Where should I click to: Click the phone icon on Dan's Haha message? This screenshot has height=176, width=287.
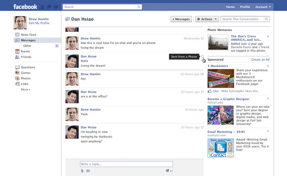(x=202, y=56)
